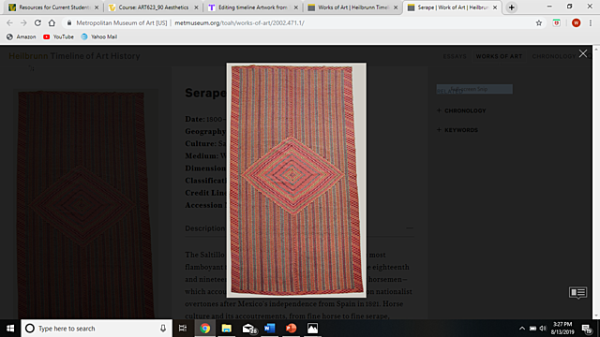The height and width of the screenshot is (337, 600).
Task: Open a new browser tab
Action: [x=512, y=7]
